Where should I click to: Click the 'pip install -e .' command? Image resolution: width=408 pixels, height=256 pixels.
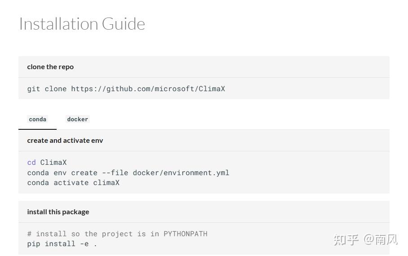(x=62, y=244)
